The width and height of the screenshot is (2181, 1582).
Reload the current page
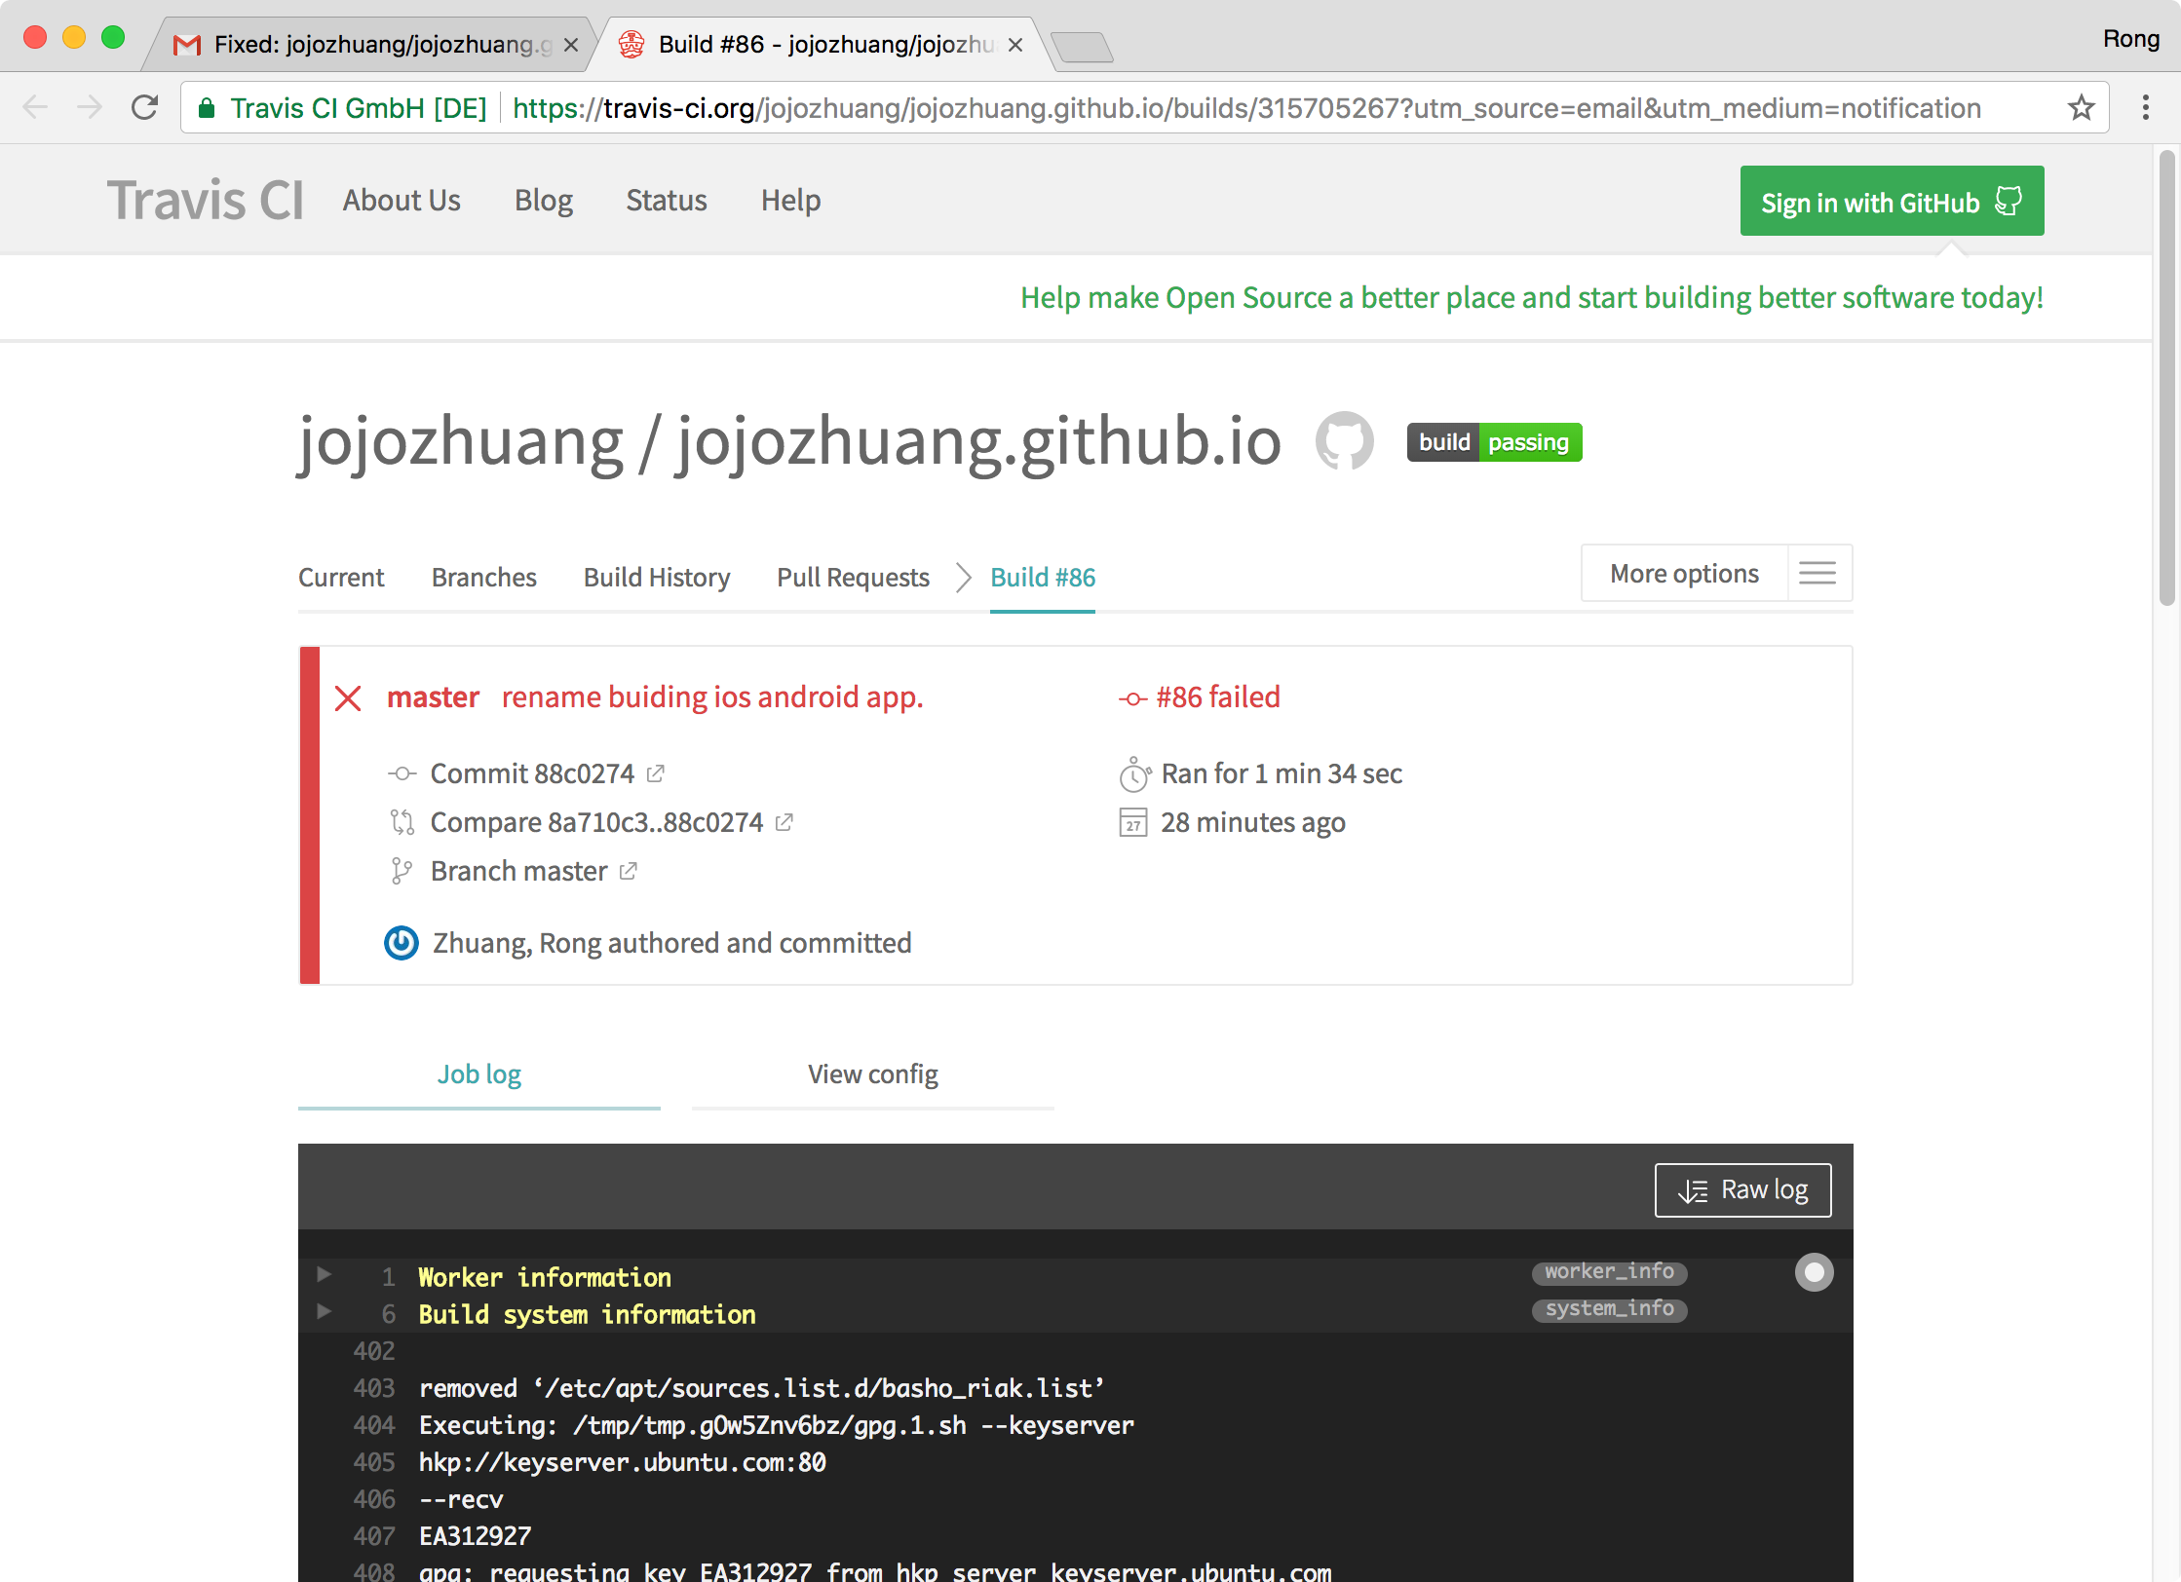[x=145, y=107]
